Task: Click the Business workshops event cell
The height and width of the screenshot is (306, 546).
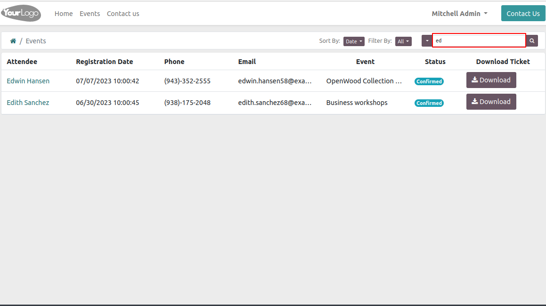Action: coord(357,103)
